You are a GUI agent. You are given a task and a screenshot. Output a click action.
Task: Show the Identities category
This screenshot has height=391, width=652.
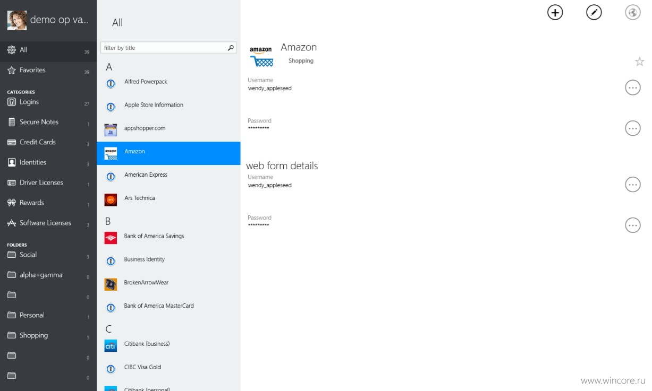point(48,162)
